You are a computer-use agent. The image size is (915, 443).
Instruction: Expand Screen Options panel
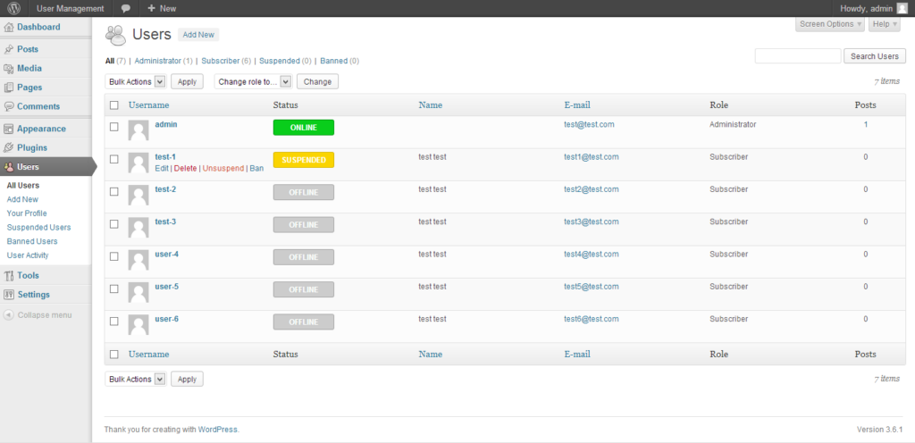(830, 24)
